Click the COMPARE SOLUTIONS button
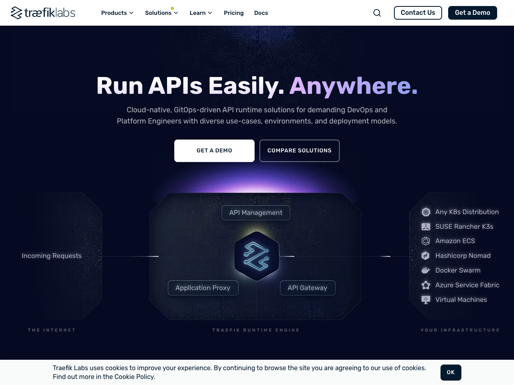The width and height of the screenshot is (514, 385). pyautogui.click(x=300, y=151)
